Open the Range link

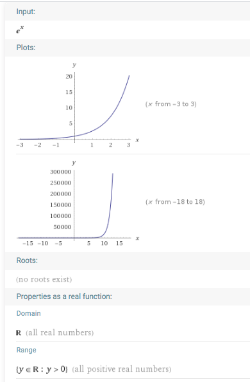(26, 350)
